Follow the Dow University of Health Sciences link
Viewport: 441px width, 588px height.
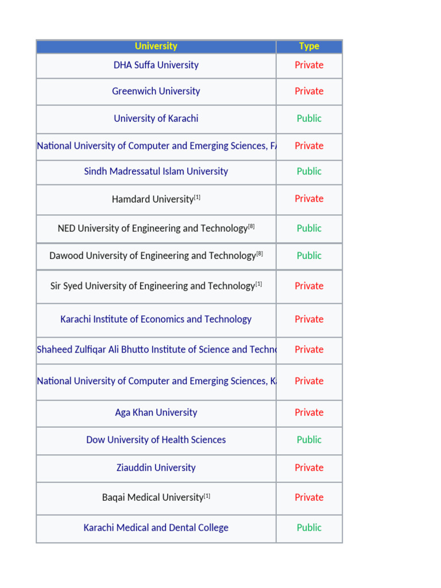[x=156, y=440]
